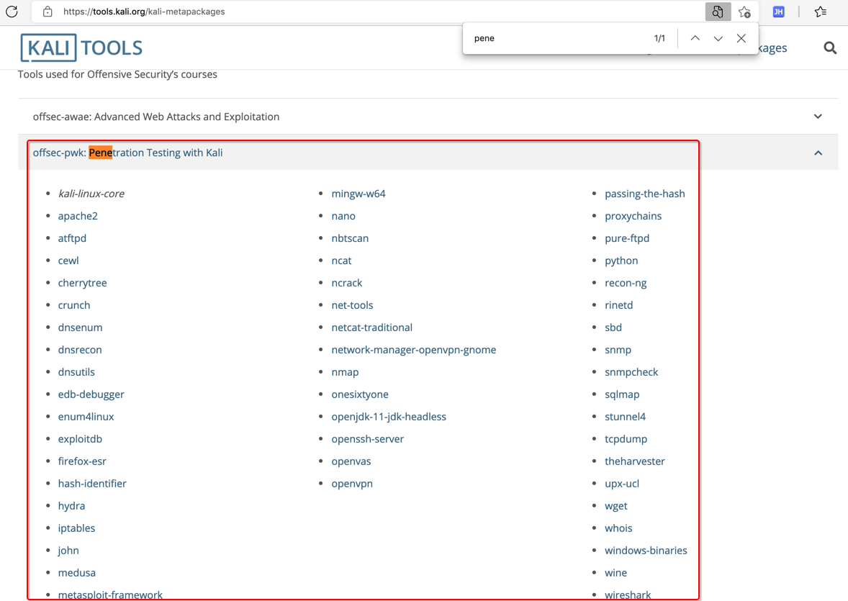Open the firefox-esr link

pos(82,461)
